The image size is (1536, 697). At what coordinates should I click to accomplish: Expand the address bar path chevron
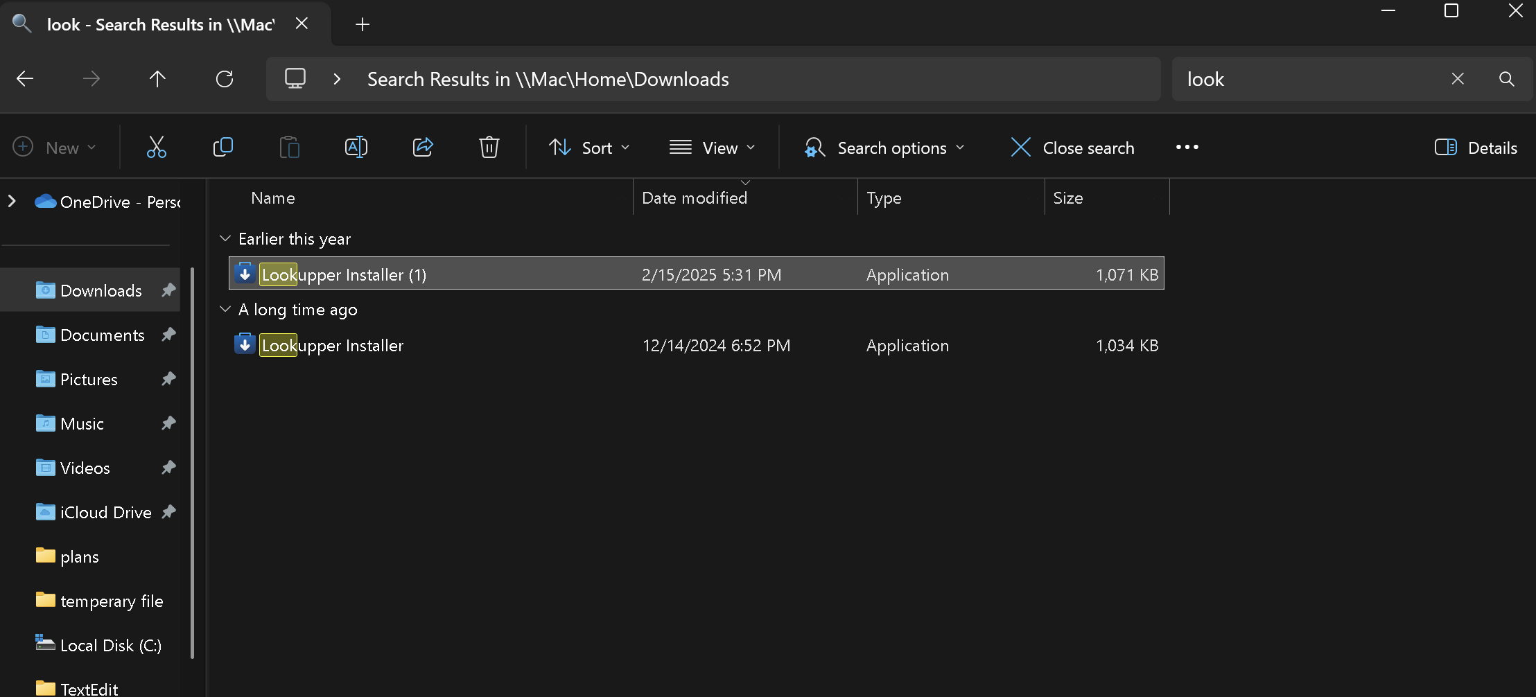pyautogui.click(x=337, y=79)
